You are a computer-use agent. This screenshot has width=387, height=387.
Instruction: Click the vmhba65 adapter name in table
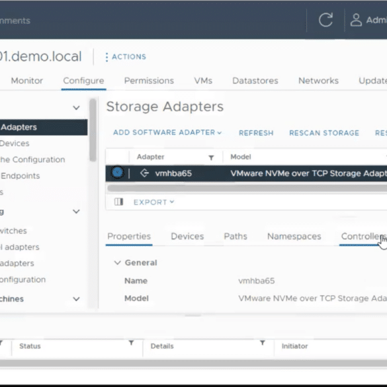click(x=173, y=173)
